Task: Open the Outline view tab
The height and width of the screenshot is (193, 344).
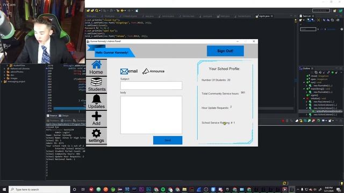Action: tap(306, 69)
